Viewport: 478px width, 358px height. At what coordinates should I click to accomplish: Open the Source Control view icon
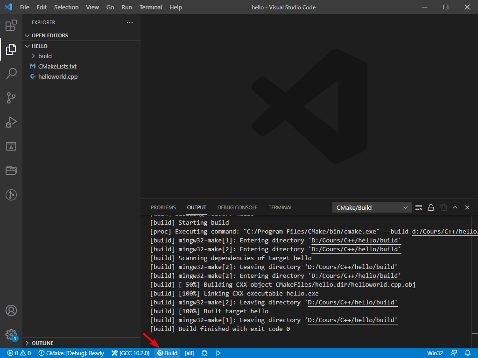pos(11,98)
